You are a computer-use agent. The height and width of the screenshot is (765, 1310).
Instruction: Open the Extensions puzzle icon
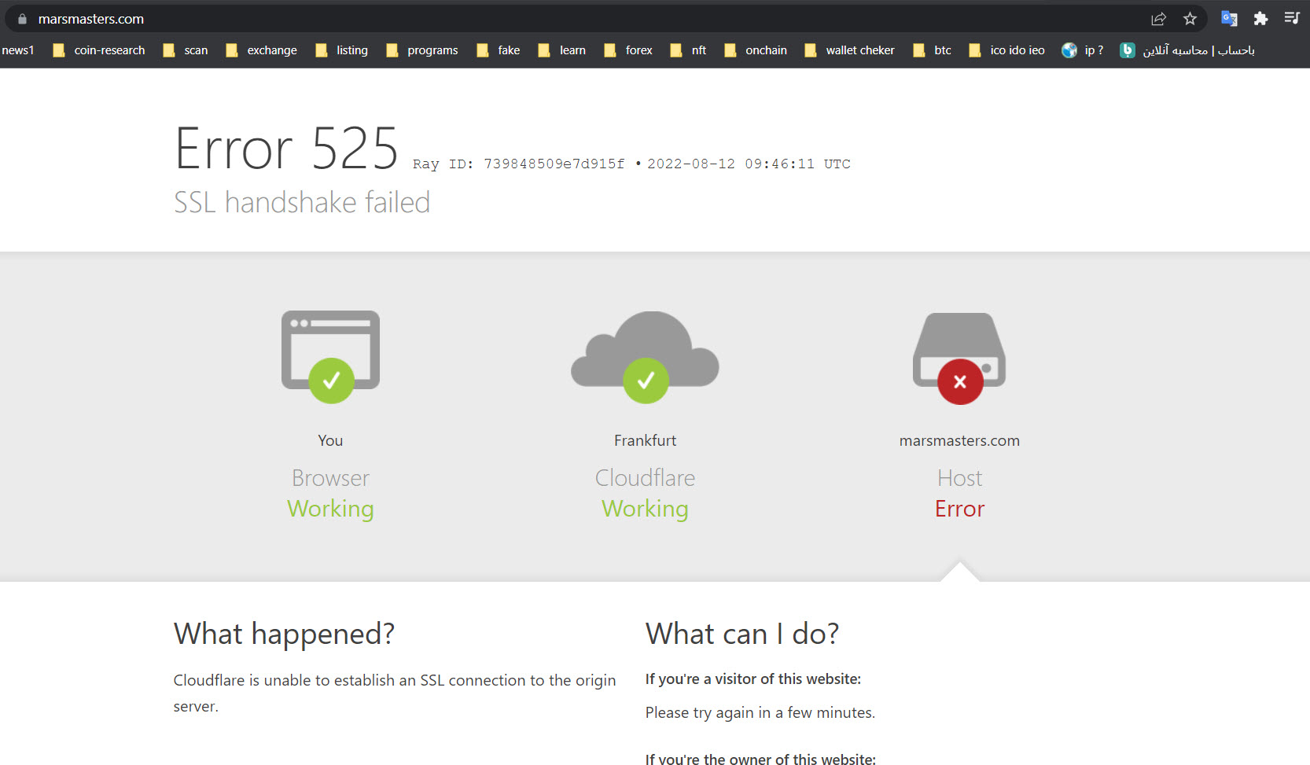pos(1260,19)
